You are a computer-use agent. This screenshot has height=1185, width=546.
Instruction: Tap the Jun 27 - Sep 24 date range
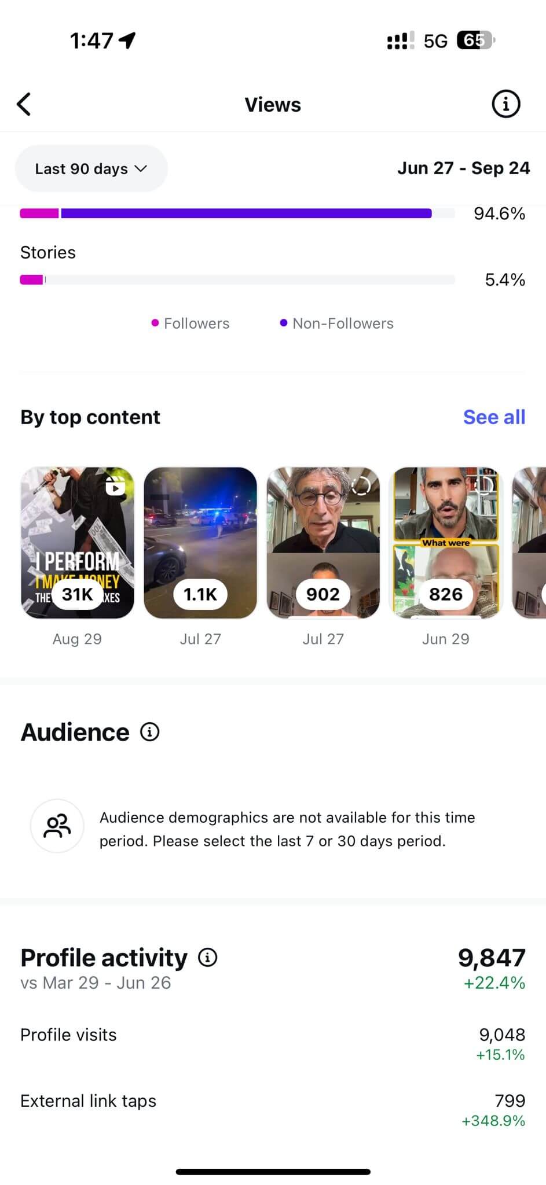[x=463, y=168]
